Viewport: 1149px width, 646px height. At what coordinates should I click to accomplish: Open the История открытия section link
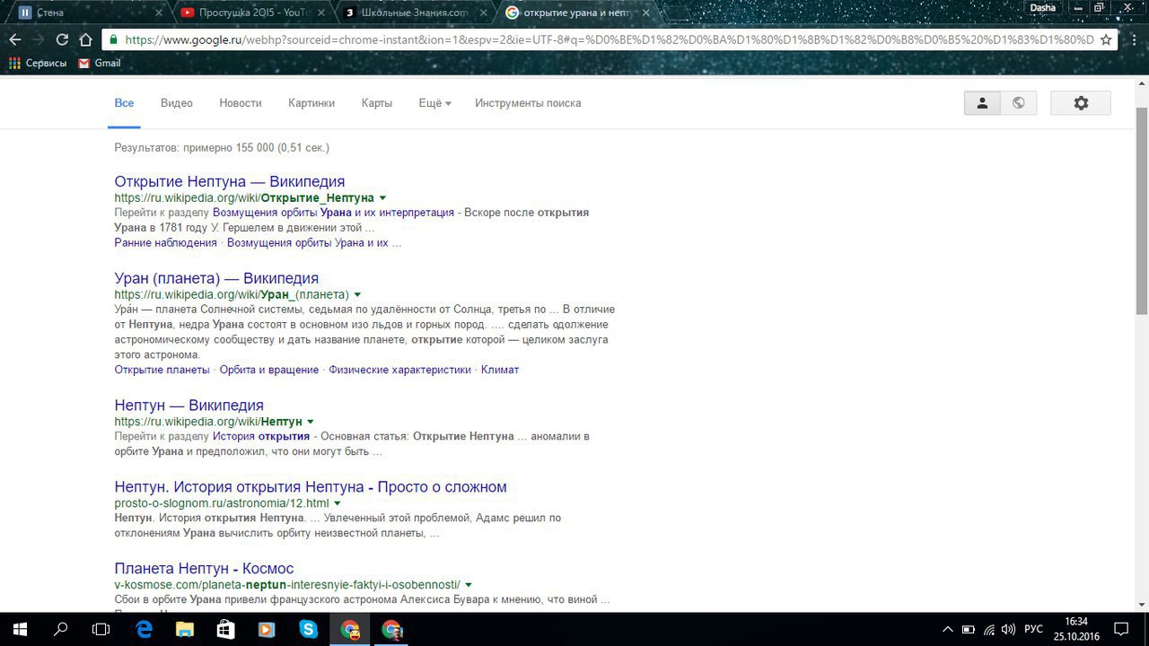pyautogui.click(x=261, y=436)
